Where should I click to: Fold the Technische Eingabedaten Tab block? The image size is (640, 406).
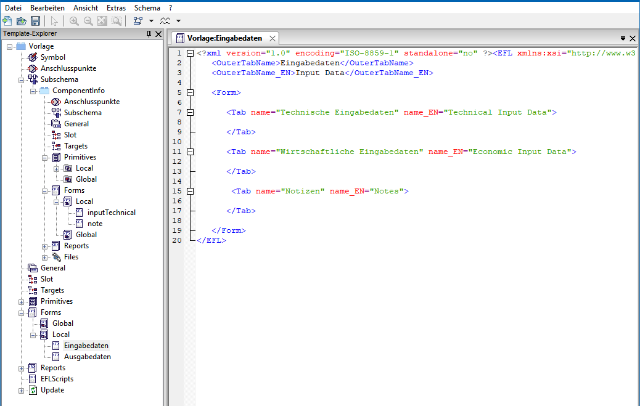[x=190, y=112]
